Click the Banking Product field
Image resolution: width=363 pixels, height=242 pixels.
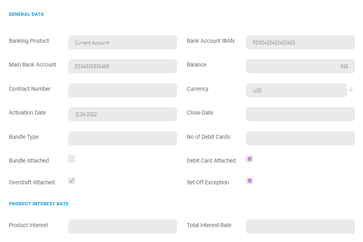pyautogui.click(x=122, y=42)
